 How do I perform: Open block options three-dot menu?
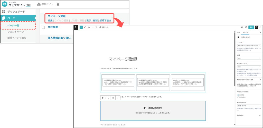[118, 98]
